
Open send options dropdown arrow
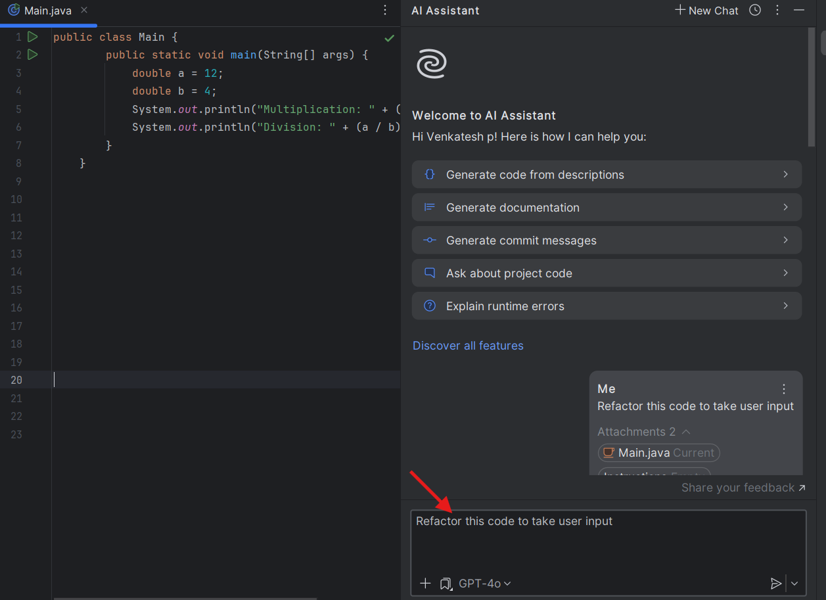(x=794, y=584)
